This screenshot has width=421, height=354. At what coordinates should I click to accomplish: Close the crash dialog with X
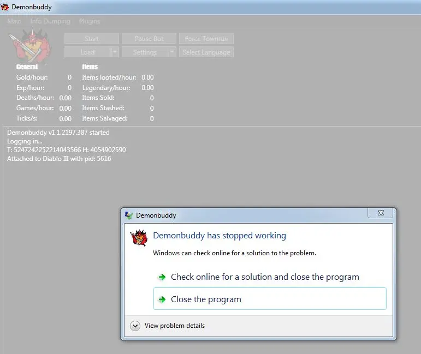pos(380,213)
